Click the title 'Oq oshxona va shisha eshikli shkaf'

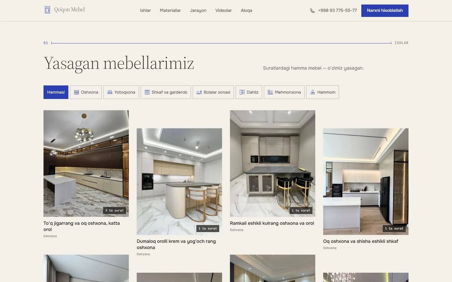click(x=361, y=241)
